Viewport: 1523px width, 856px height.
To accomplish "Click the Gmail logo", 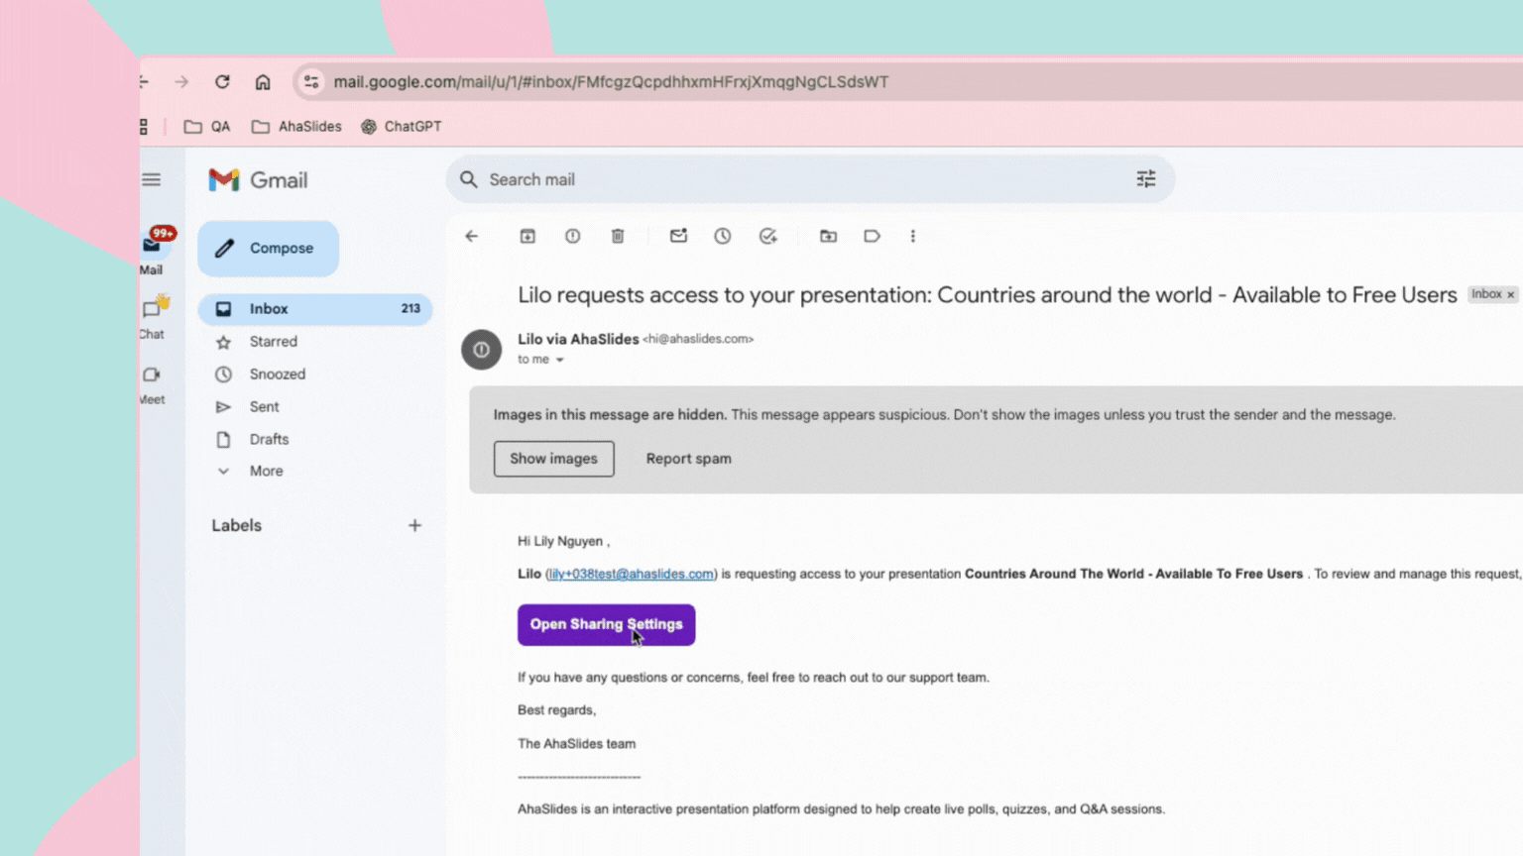I will point(259,180).
